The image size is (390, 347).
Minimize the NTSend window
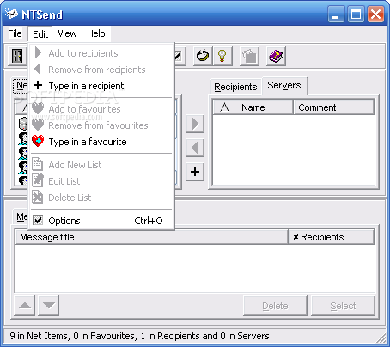337,14
